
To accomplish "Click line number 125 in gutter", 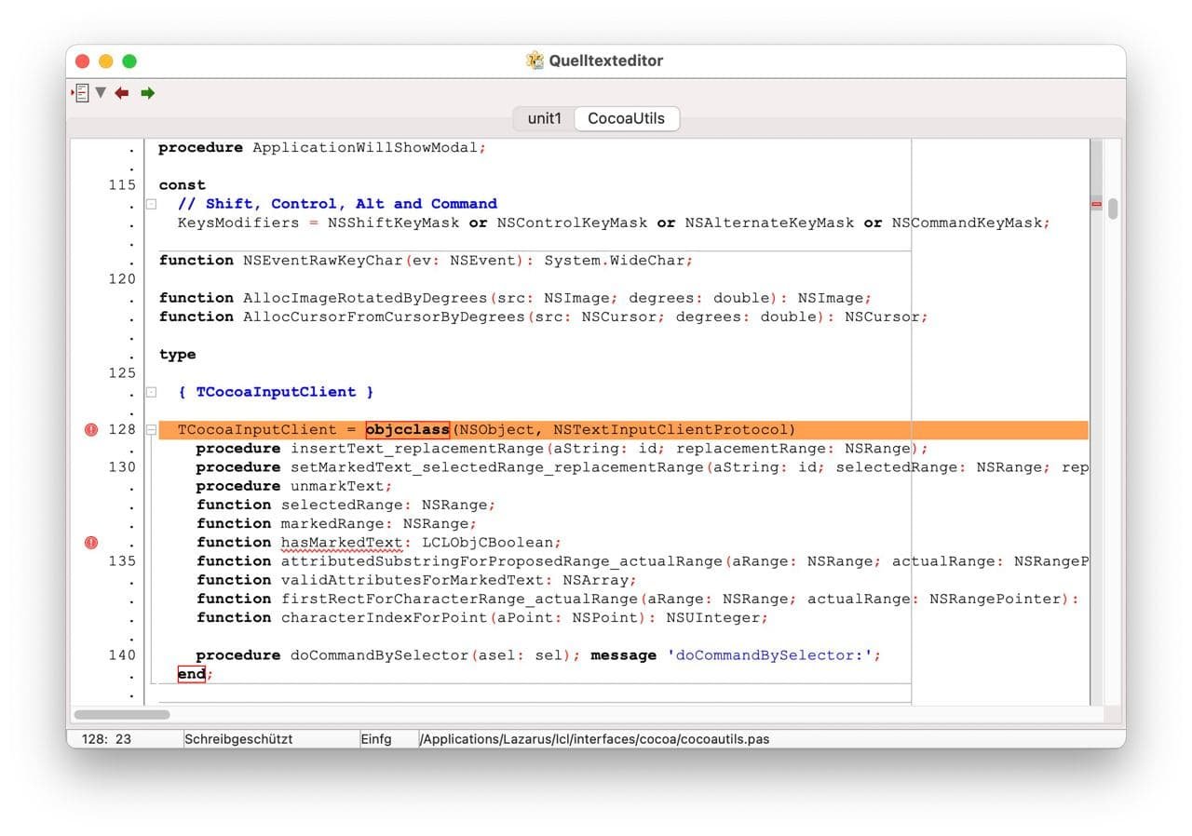I will pos(122,372).
